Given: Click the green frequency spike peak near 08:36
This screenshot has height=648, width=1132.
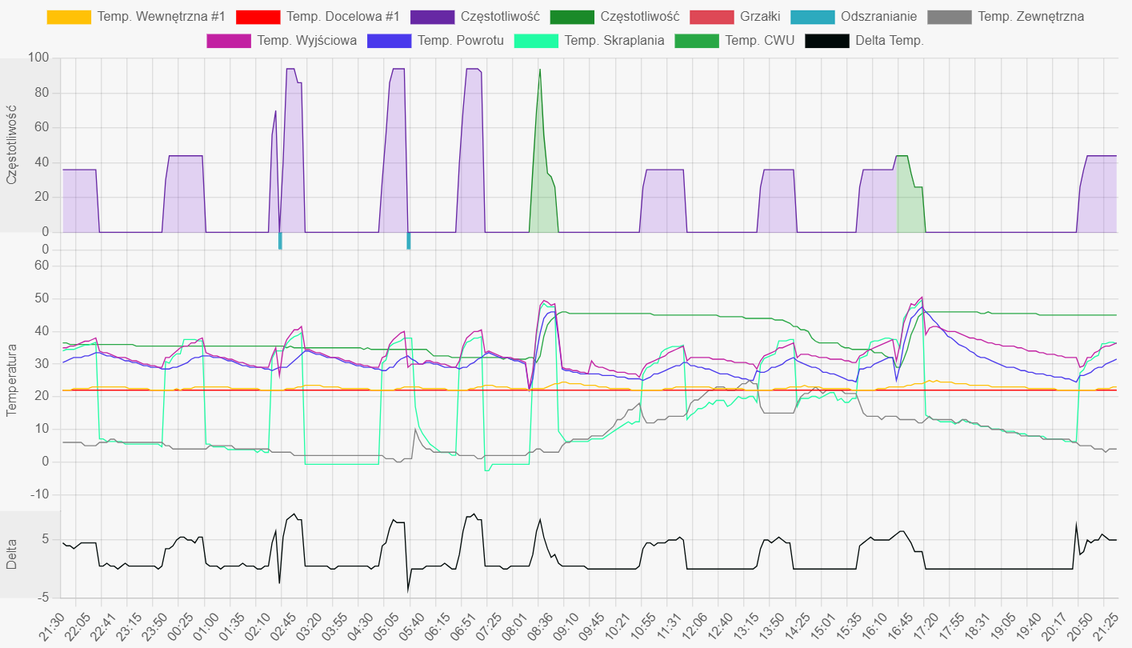Looking at the screenshot, I should coord(540,70).
